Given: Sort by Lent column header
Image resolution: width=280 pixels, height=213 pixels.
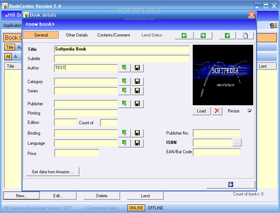Looking at the screenshot, I should tap(267, 66).
